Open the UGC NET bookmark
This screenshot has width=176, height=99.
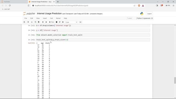[x=6, y=9]
